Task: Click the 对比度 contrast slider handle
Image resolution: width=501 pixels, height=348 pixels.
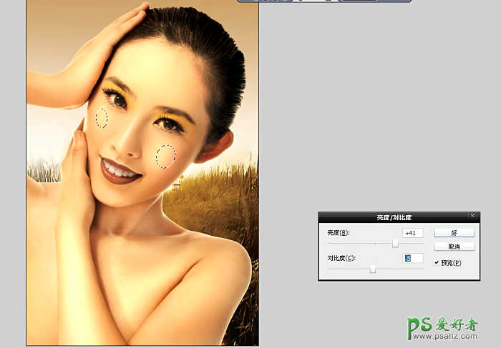Action: [x=373, y=269]
